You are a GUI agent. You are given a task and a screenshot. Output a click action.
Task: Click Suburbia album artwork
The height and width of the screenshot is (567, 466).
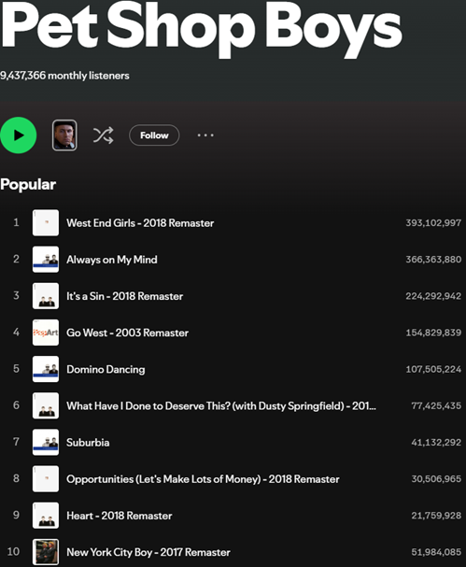pos(46,442)
